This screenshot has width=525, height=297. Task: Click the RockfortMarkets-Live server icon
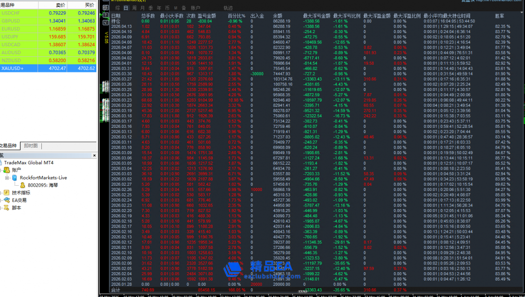click(x=15, y=177)
